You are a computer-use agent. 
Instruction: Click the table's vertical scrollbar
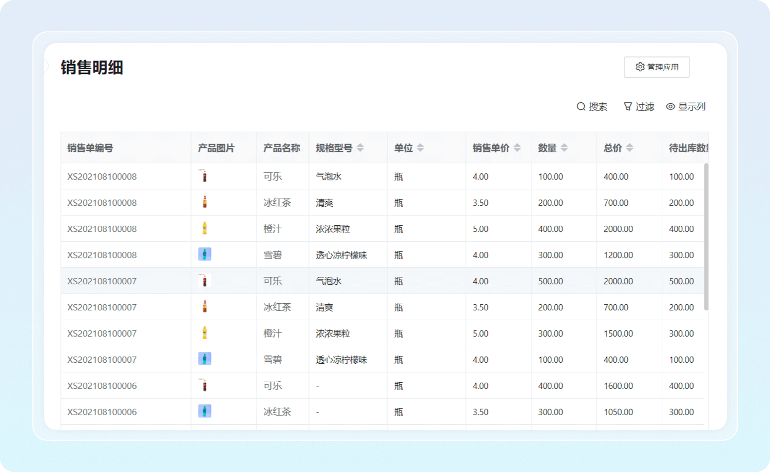(x=706, y=236)
